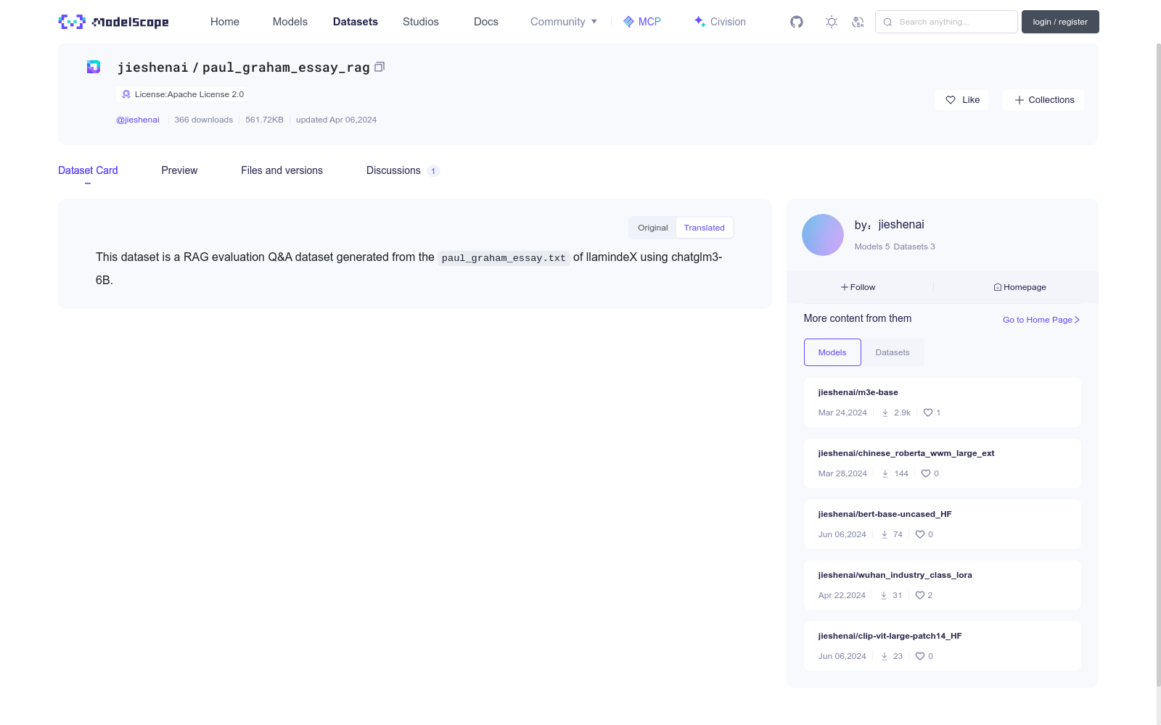The height and width of the screenshot is (725, 1161).
Task: Select the Preview tab
Action: [x=179, y=170]
